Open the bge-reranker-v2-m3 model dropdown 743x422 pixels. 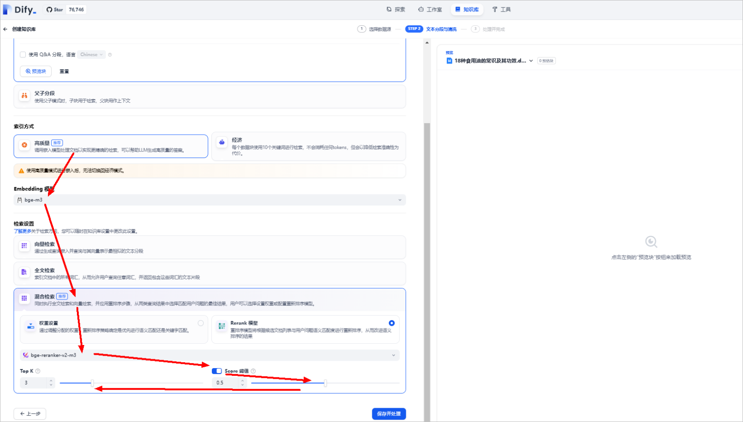coord(210,355)
